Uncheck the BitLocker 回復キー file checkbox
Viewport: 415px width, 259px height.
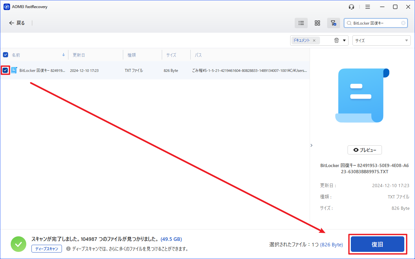point(6,70)
